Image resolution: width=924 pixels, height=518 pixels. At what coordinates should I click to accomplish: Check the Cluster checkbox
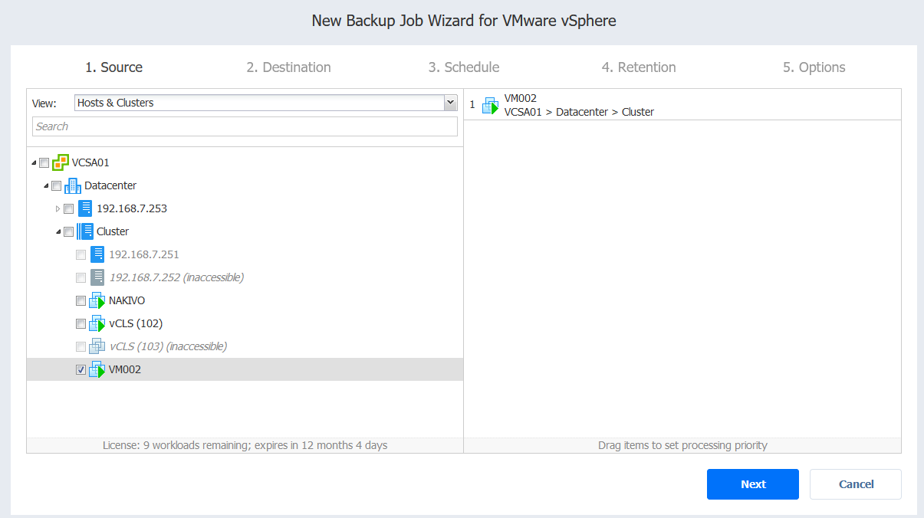(68, 232)
